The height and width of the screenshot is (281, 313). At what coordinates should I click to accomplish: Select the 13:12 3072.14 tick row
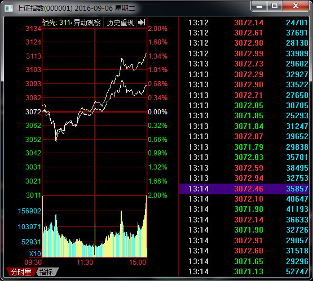244,23
